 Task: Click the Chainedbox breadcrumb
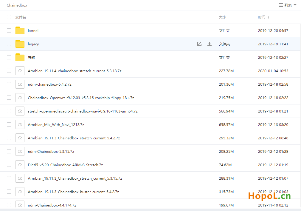click(17, 5)
